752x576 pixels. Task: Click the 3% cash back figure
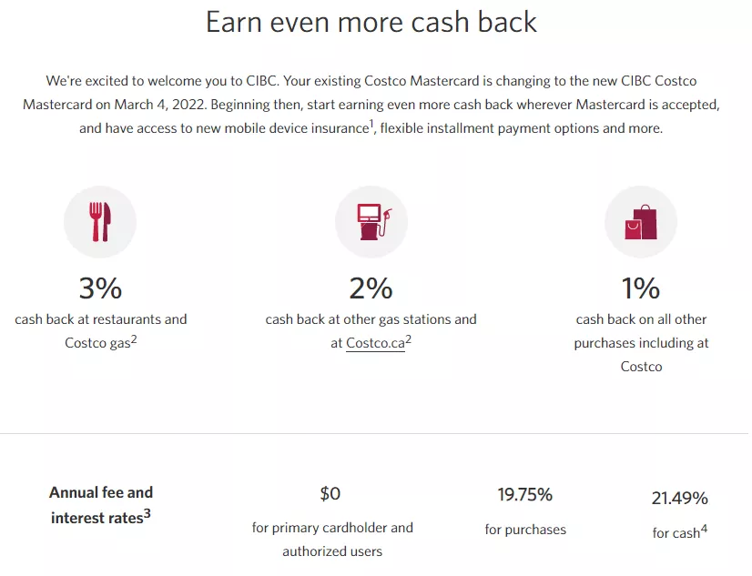(x=100, y=288)
